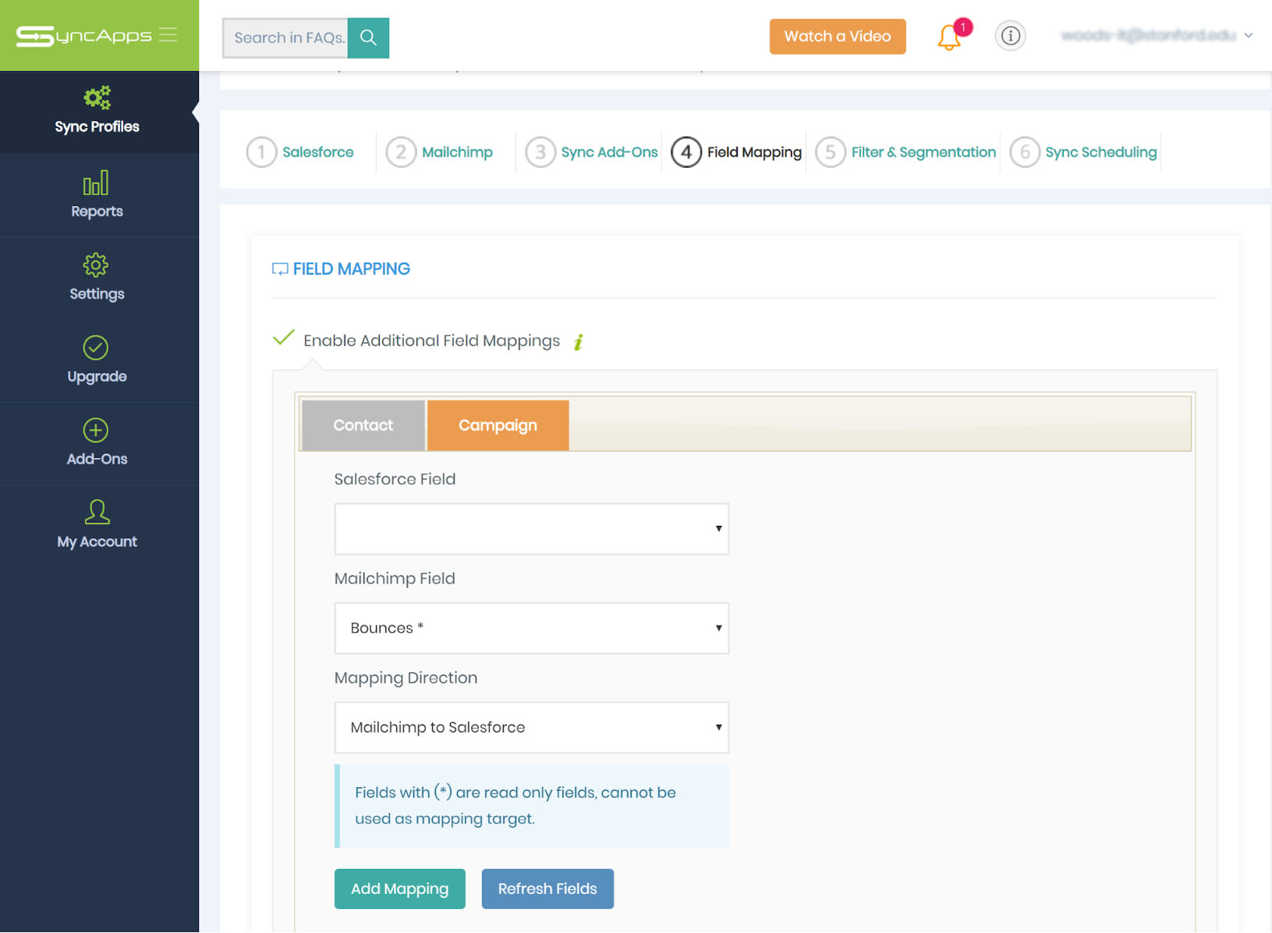Click step 1 circle for Salesforce
Screen dimensions: 1272x933
tap(261, 152)
